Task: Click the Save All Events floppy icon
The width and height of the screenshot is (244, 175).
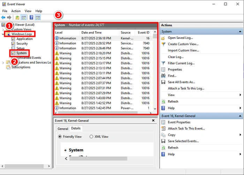Action: point(163,82)
